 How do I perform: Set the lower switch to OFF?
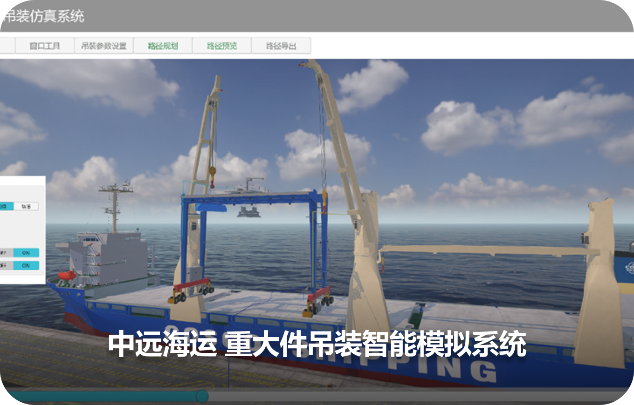[5, 265]
